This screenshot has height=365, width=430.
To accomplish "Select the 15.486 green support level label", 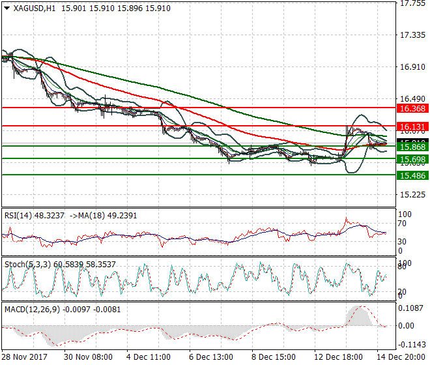I will pos(412,175).
